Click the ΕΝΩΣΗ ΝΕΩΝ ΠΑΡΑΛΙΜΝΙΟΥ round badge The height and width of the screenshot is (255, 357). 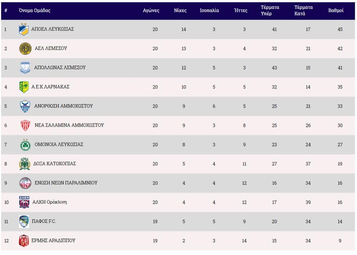point(25,183)
